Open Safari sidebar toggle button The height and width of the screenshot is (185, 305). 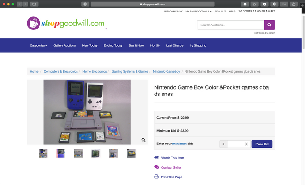[34, 4]
